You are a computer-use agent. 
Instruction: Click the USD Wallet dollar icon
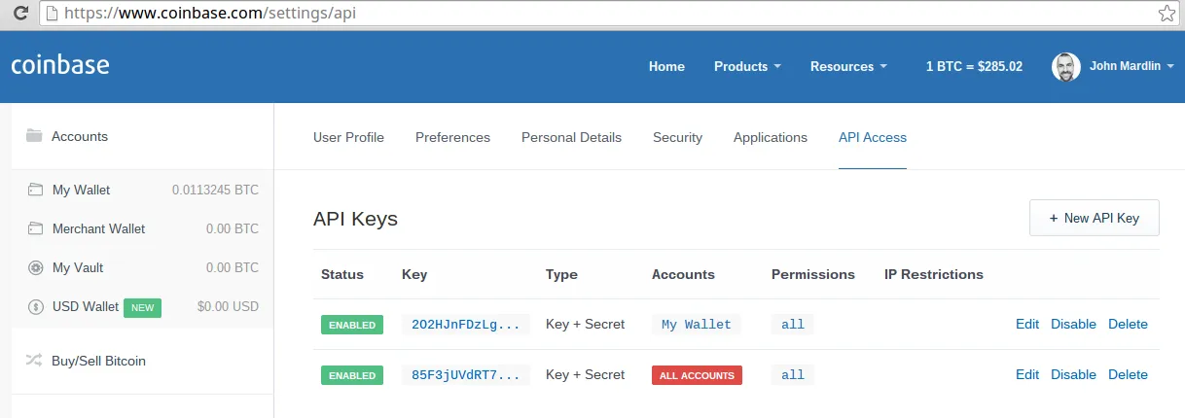36,306
